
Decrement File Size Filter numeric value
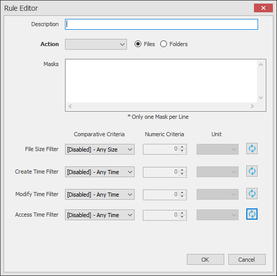182,151
